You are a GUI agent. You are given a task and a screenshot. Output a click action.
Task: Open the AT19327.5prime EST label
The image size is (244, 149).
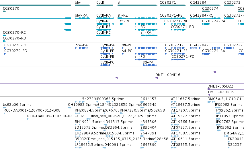(186, 116)
